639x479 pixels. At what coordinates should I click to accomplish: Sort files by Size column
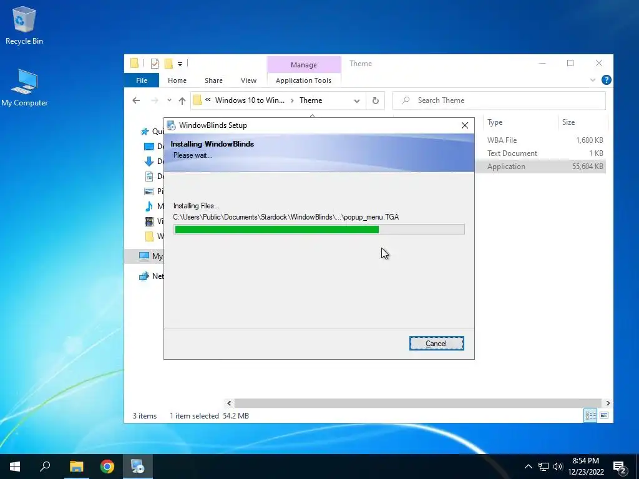pyautogui.click(x=582, y=122)
